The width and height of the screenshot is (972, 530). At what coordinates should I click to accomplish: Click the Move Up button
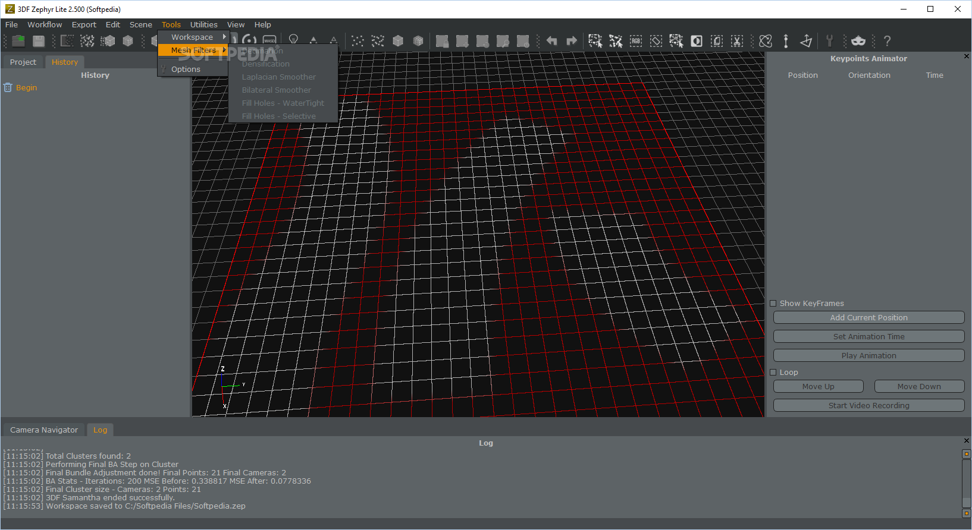click(x=818, y=387)
